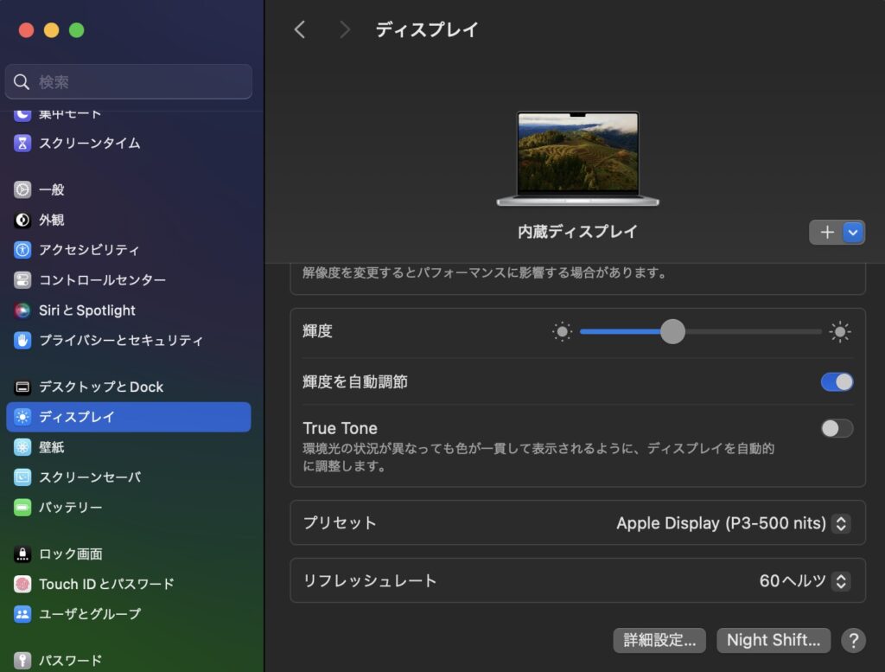Image resolution: width=885 pixels, height=672 pixels.
Task: Enable the True Tone switch
Action: click(x=837, y=428)
